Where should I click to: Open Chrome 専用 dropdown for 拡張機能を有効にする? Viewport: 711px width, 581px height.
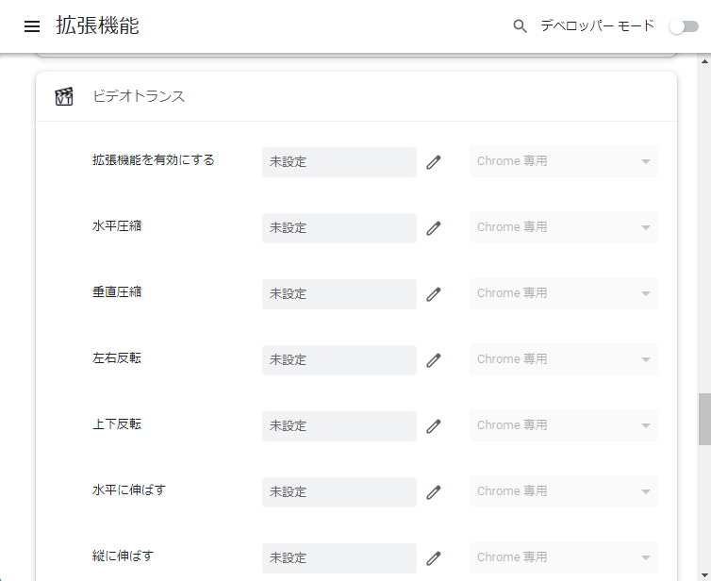564,161
